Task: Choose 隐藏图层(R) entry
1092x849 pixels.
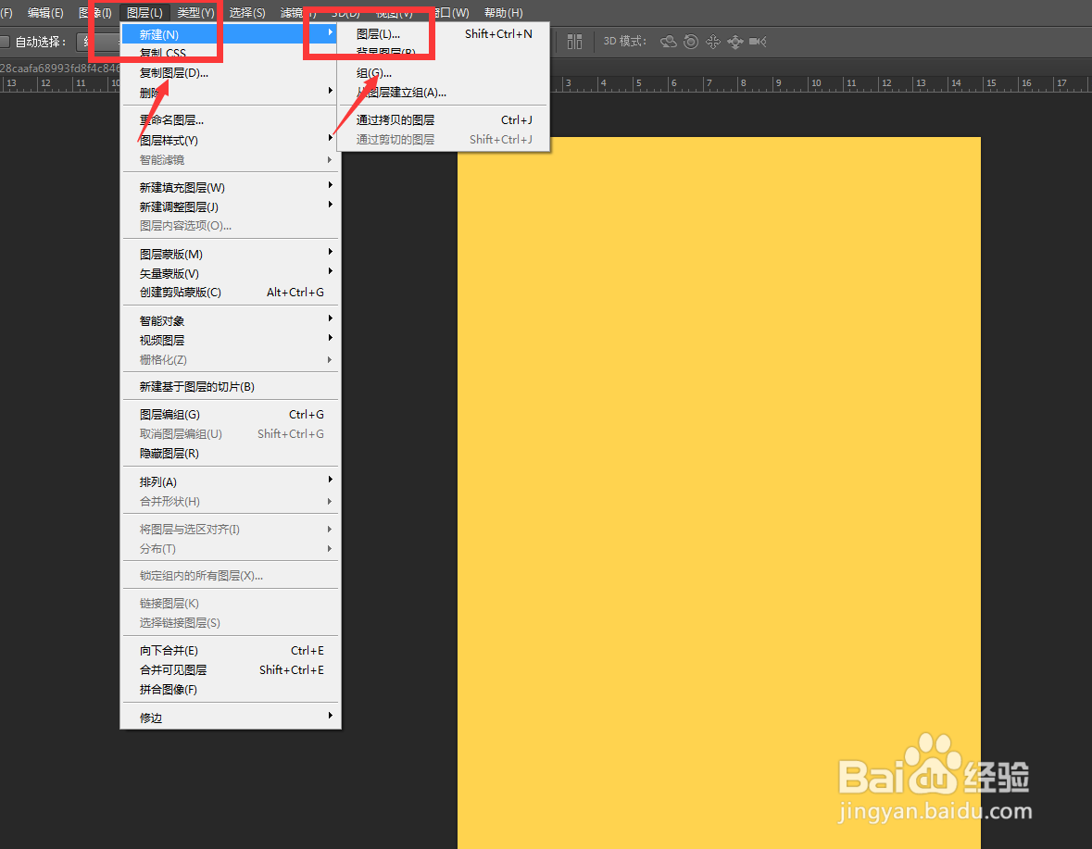Action: [230, 453]
